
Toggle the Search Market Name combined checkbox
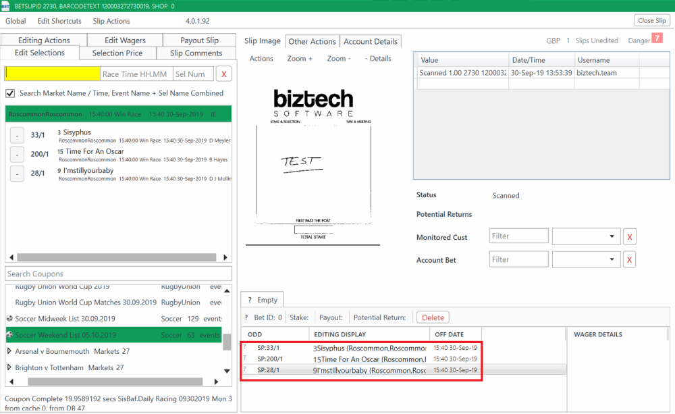(x=9, y=93)
